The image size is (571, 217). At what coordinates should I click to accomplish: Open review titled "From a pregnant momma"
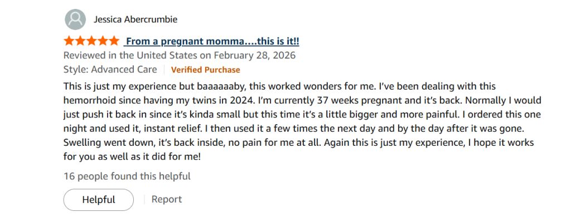(186, 41)
